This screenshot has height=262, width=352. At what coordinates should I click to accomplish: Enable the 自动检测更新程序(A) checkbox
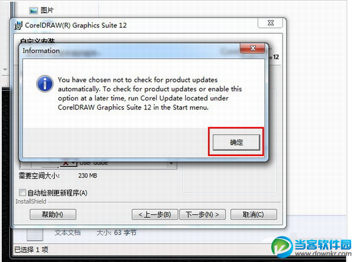[22, 192]
